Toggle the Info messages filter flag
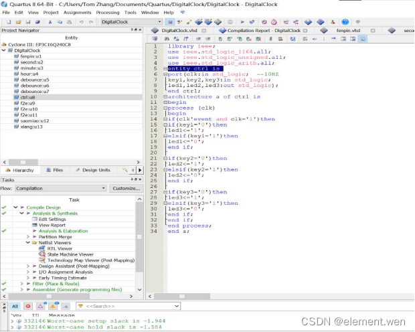415x332 pixels. point(66,307)
